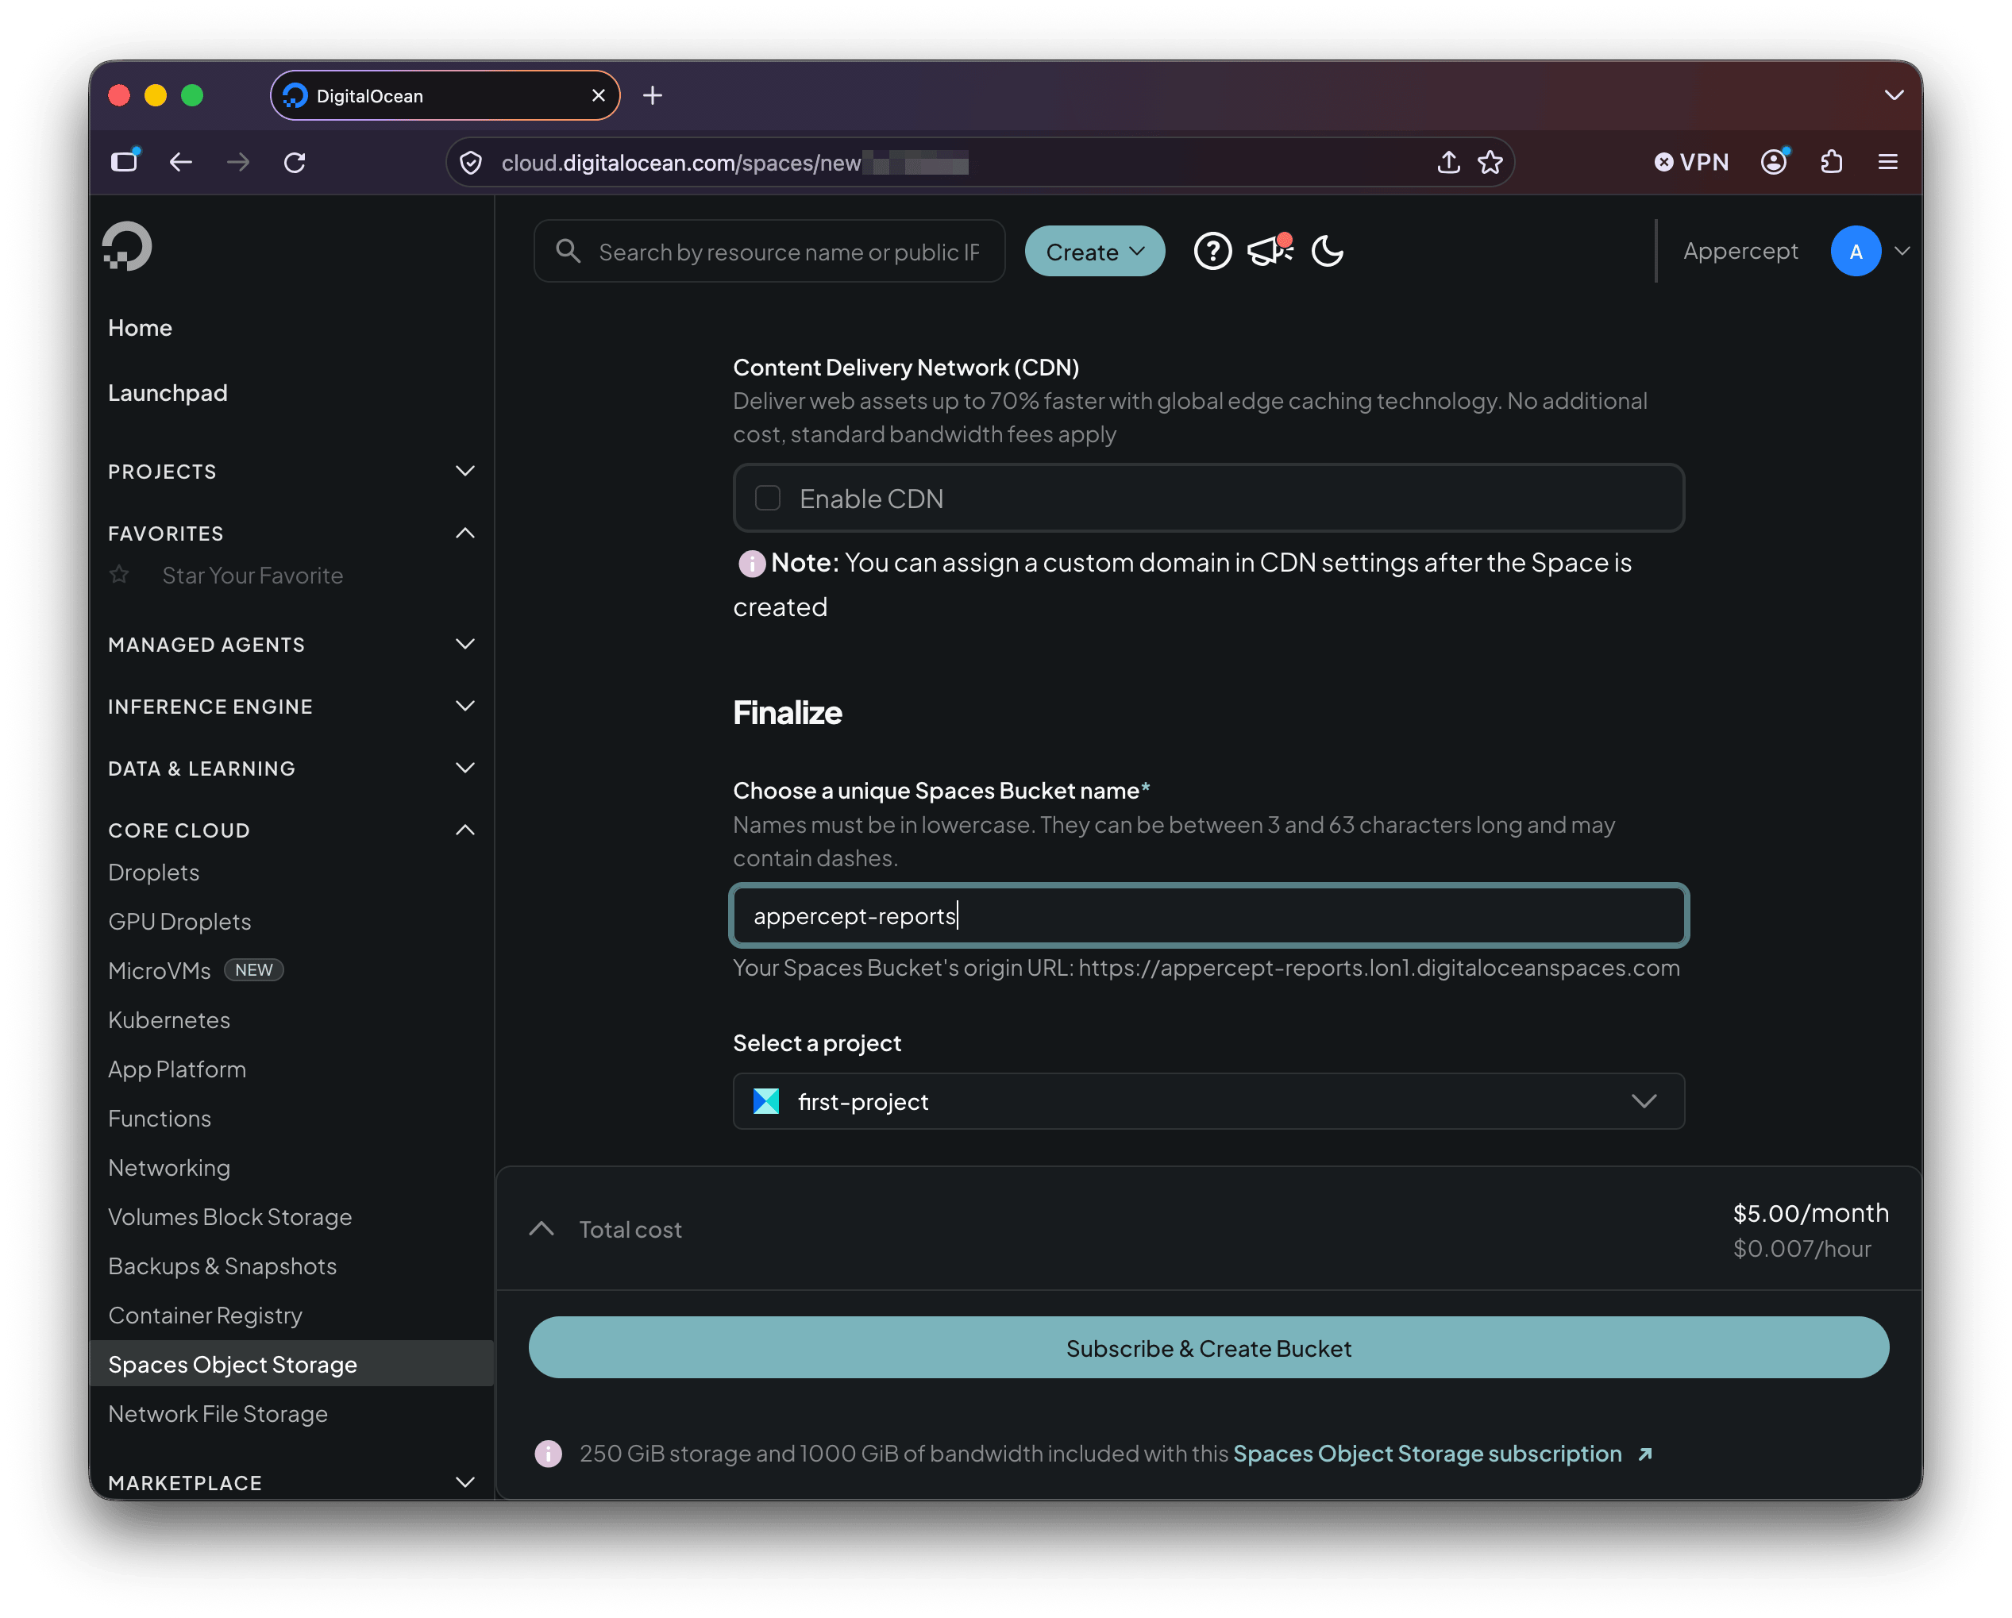This screenshot has width=2012, height=1618.
Task: Click the browser profile account icon
Action: coord(1774,161)
